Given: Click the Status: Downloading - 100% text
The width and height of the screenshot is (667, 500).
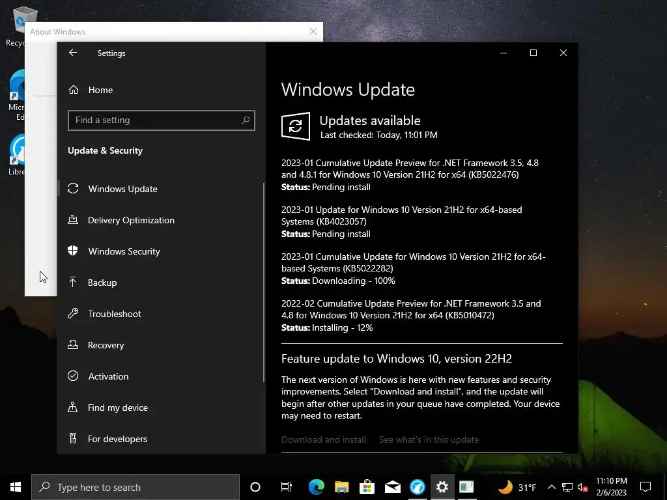Looking at the screenshot, I should click(338, 281).
